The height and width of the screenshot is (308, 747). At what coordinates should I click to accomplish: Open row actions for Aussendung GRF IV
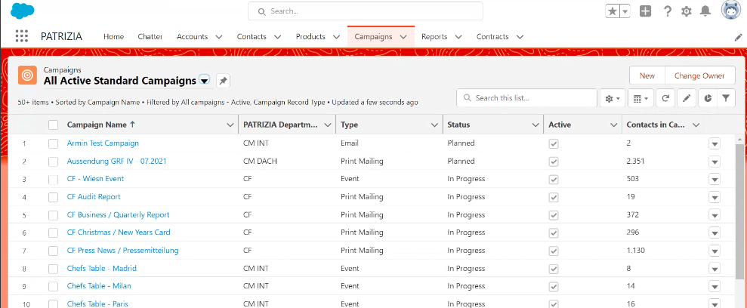tap(715, 162)
